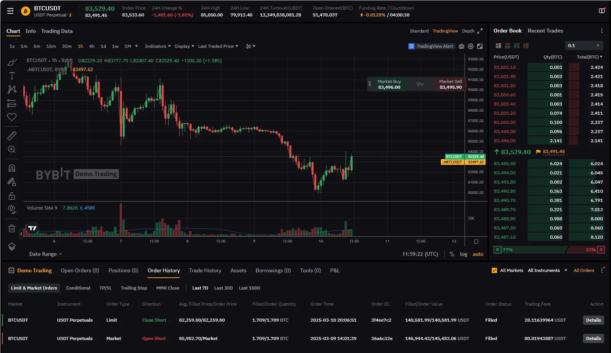
Task: Click the heart favorites icon
Action: [12, 117]
